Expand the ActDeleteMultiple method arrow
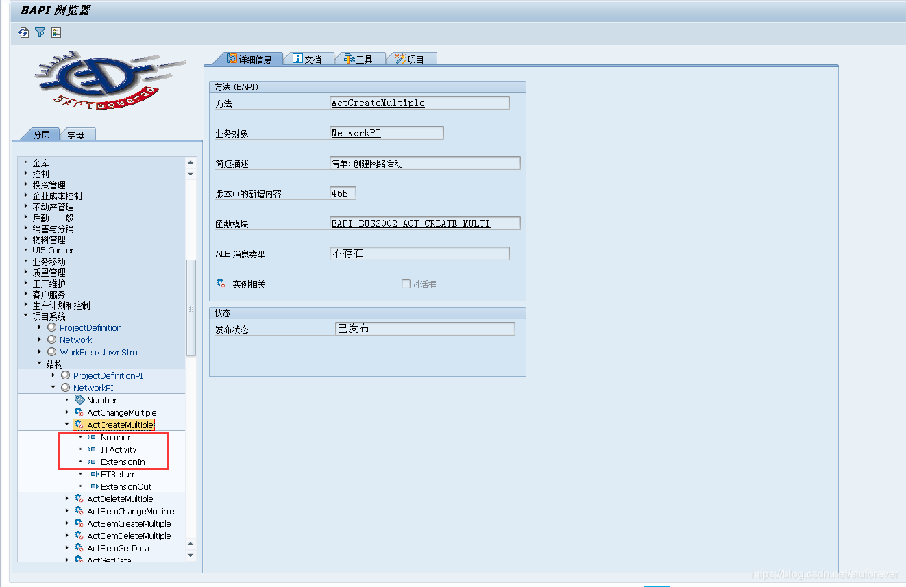906x587 pixels. [x=66, y=499]
